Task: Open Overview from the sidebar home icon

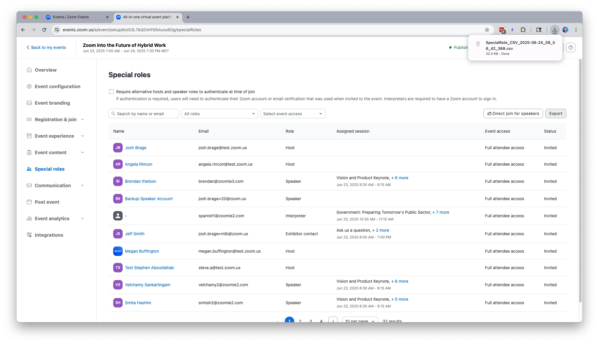Action: click(29, 70)
